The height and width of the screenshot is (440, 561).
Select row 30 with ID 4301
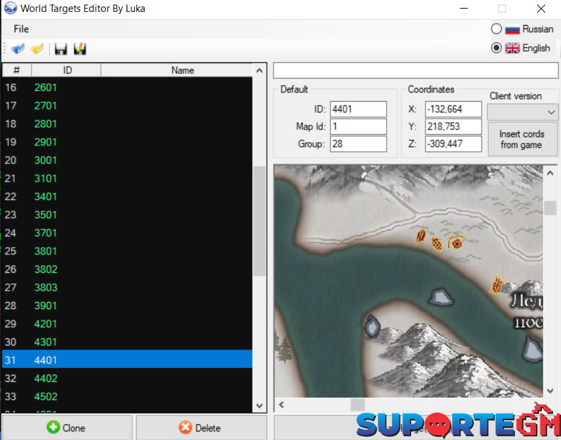[x=128, y=342]
